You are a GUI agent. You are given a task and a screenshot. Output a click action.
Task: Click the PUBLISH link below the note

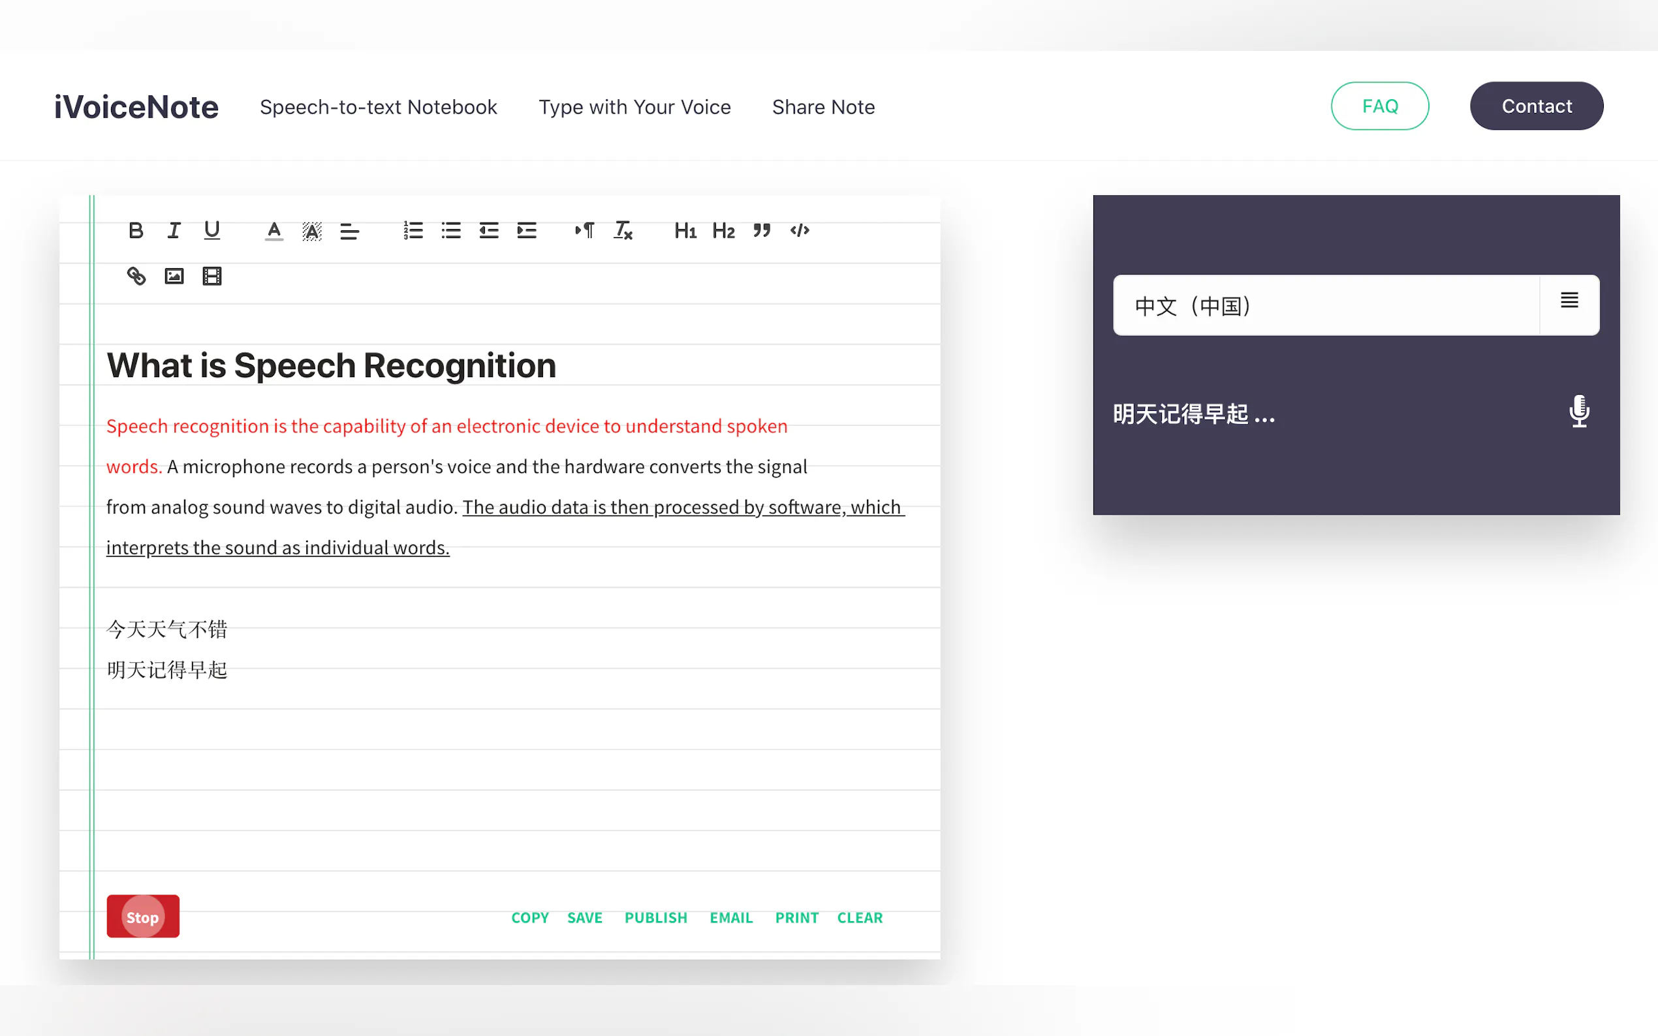(x=655, y=917)
